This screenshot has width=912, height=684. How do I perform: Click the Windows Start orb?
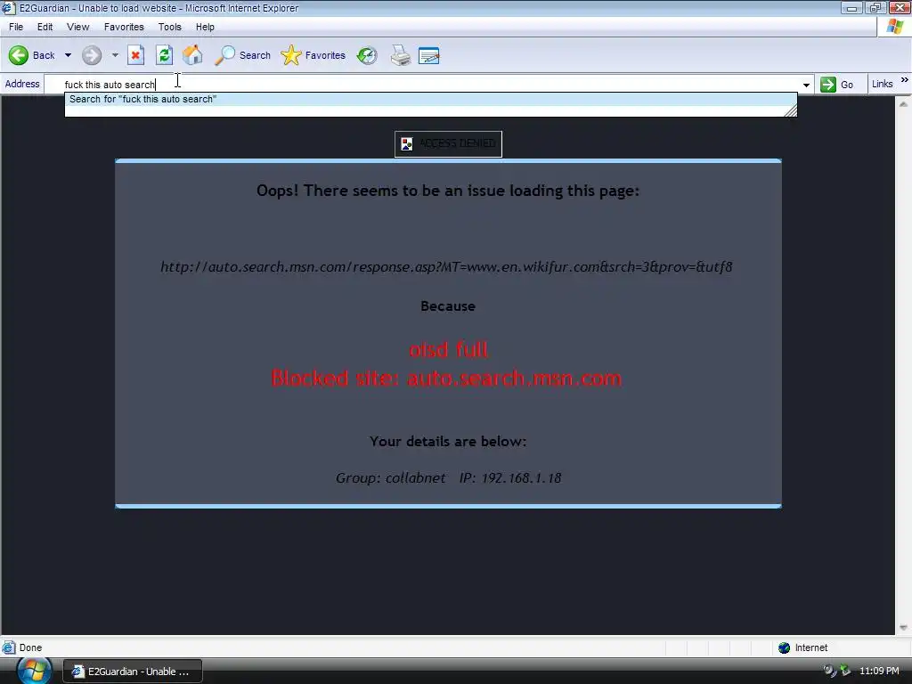[34, 671]
